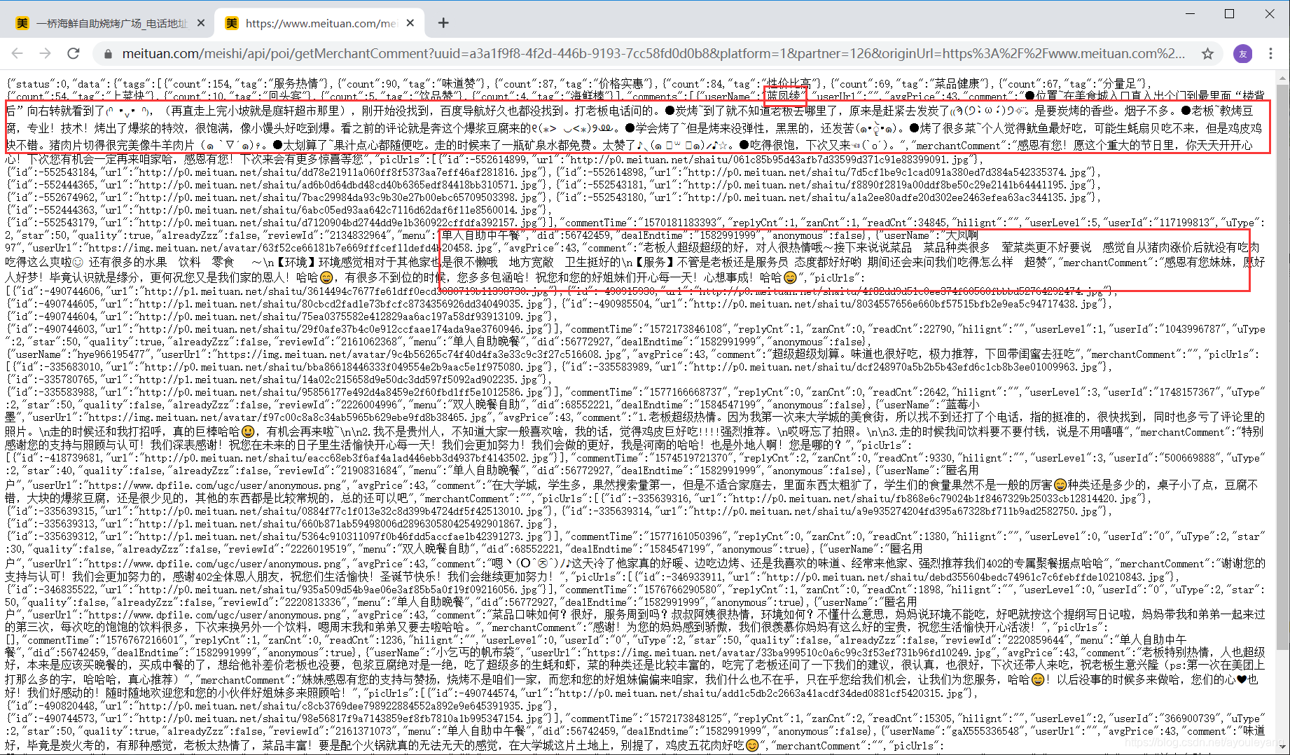Image resolution: width=1290 pixels, height=755 pixels.
Task: Open the Chrome three-dot menu
Action: 1271,53
